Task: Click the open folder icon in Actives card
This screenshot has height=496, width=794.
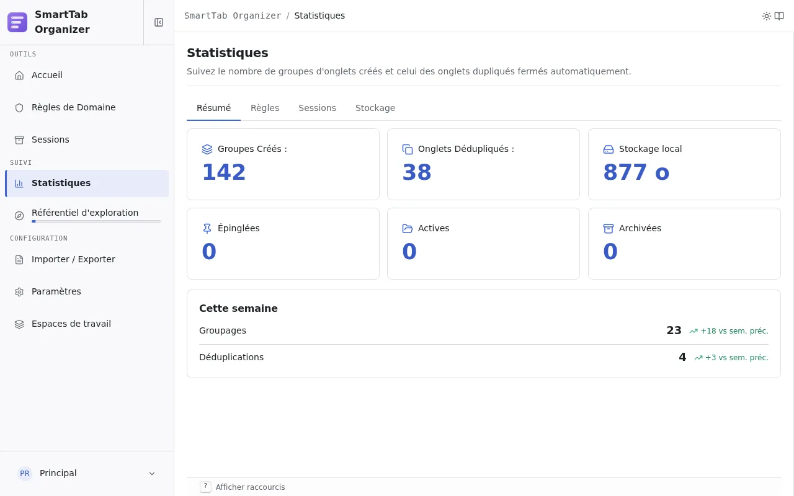Action: [408, 229]
